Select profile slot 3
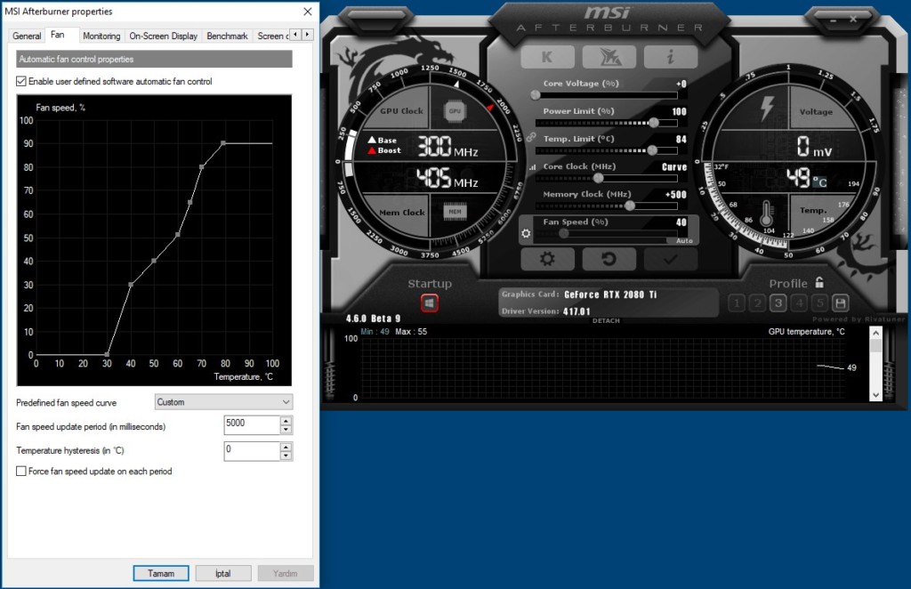Screen dimensions: 911x589 point(778,303)
